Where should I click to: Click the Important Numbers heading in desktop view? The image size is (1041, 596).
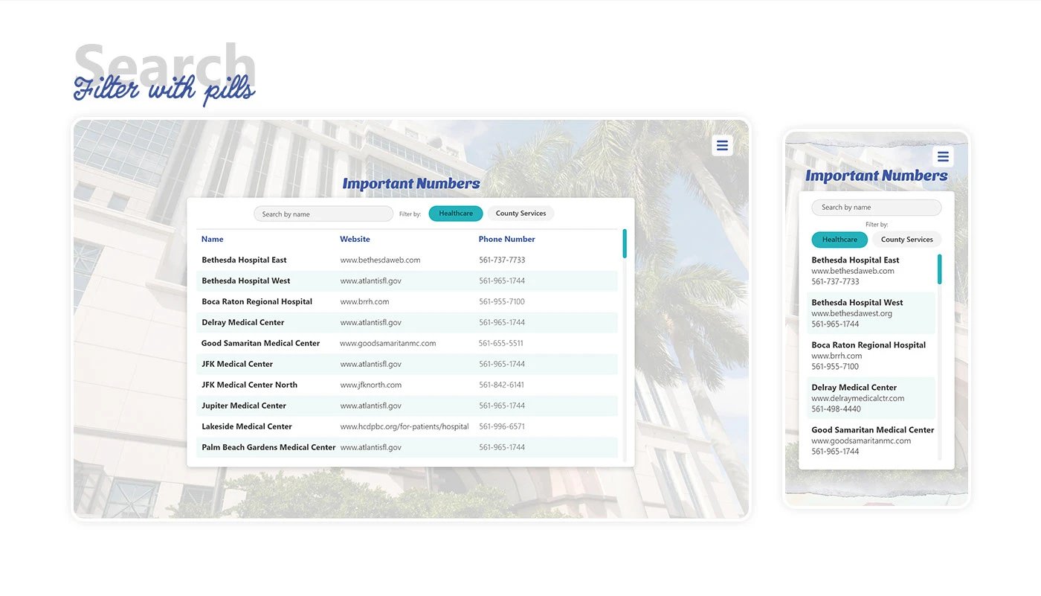pos(411,184)
